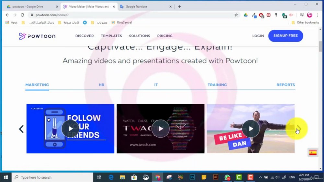Show next videos with right chevron
324x182 pixels.
pyautogui.click(x=299, y=129)
